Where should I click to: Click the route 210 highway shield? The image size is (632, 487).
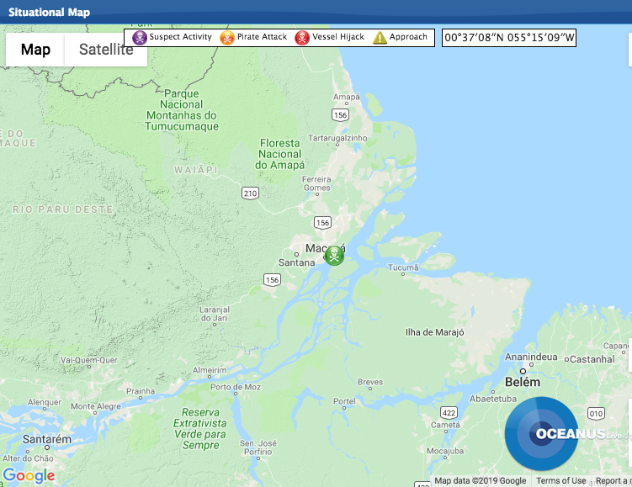click(250, 193)
